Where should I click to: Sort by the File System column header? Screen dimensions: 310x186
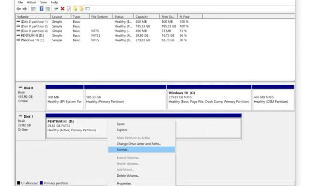101,16
